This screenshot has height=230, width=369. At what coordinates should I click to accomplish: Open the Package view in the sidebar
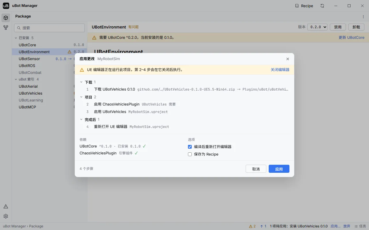pos(6,18)
